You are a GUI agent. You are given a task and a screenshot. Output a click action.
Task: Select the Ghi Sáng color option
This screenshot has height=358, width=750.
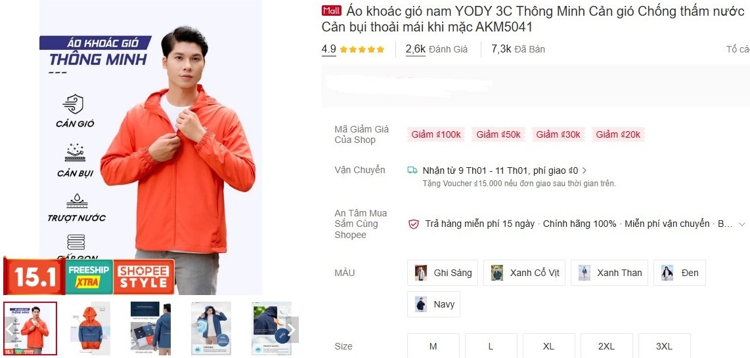pyautogui.click(x=443, y=273)
